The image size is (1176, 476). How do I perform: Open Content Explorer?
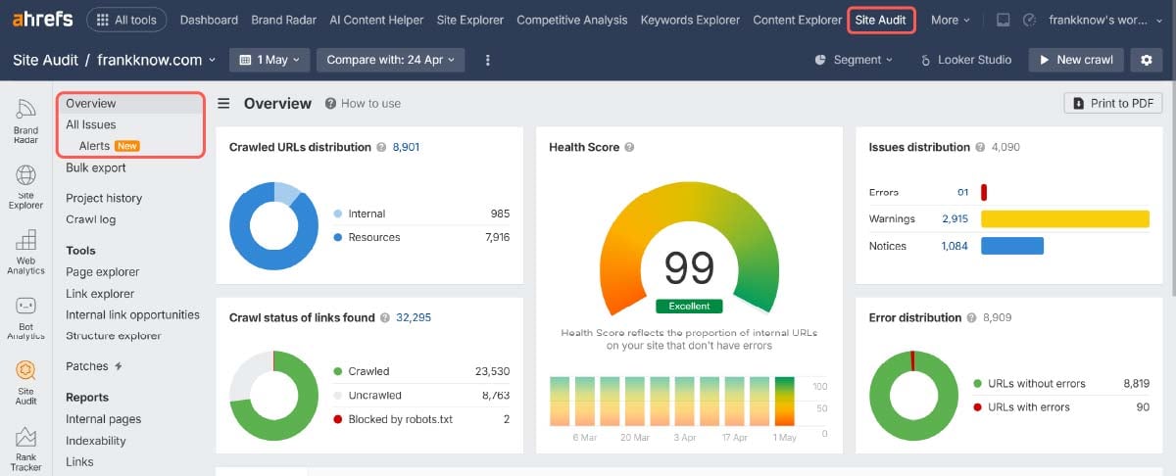(x=797, y=20)
